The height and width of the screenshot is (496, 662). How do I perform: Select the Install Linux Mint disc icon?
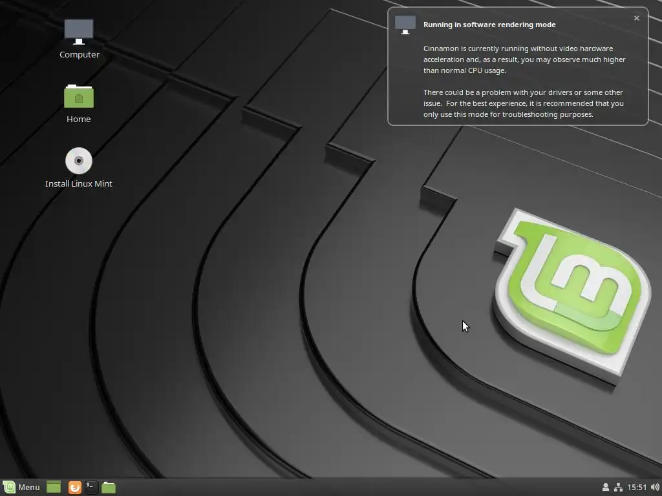tap(79, 161)
